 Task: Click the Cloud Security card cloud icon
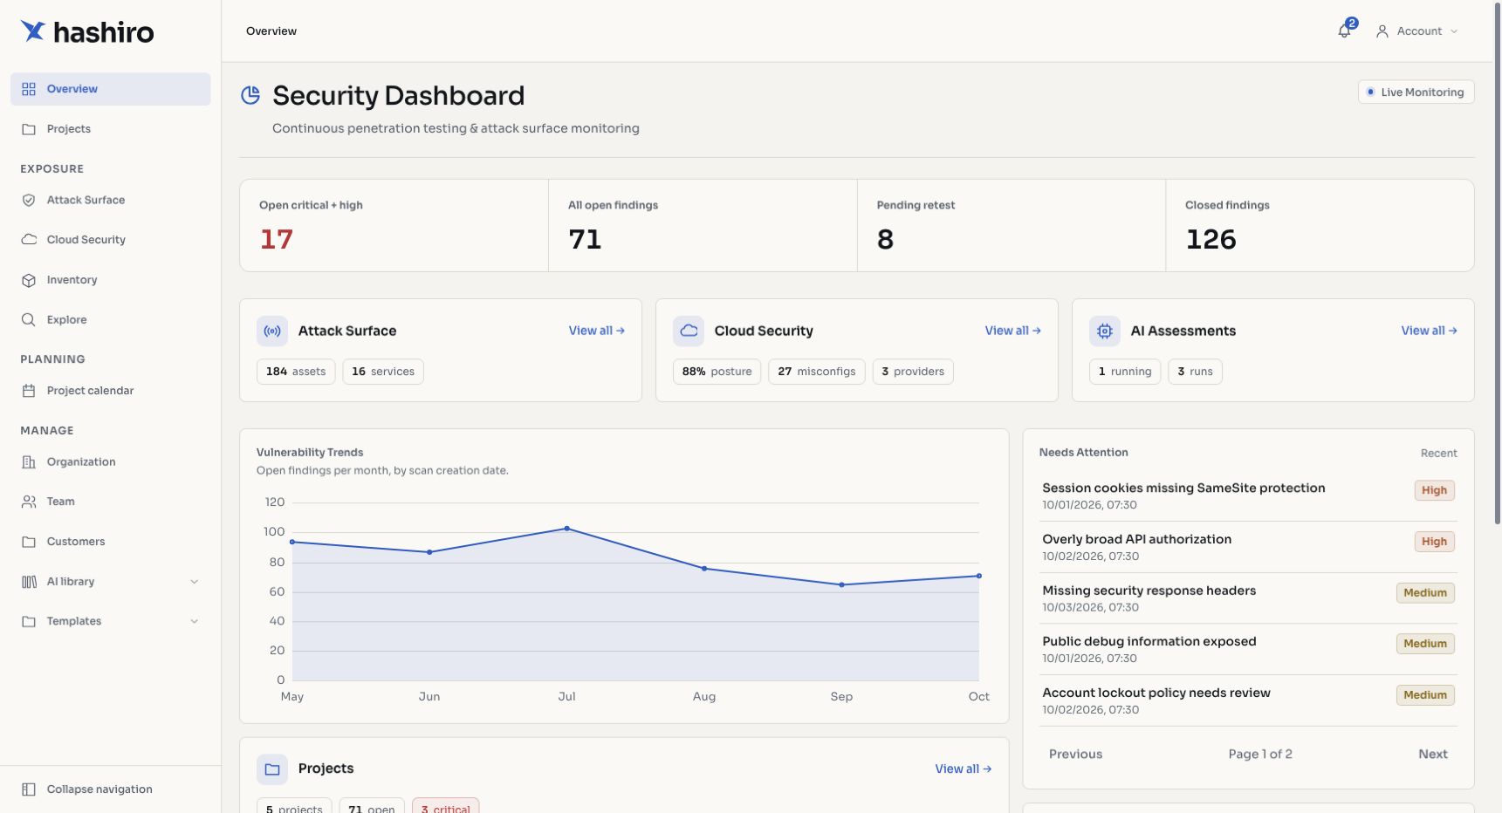point(689,331)
